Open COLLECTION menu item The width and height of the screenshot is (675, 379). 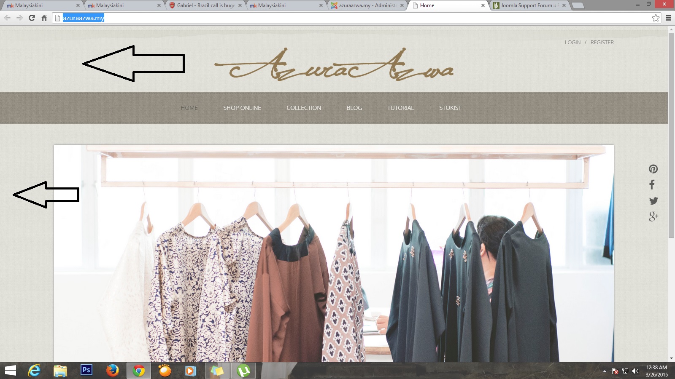coord(304,108)
